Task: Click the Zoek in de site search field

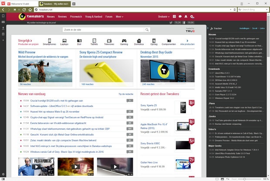Action: click(x=103, y=30)
